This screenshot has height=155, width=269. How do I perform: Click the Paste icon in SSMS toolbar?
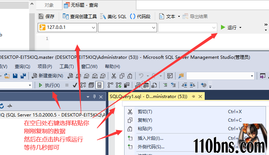point(130,76)
